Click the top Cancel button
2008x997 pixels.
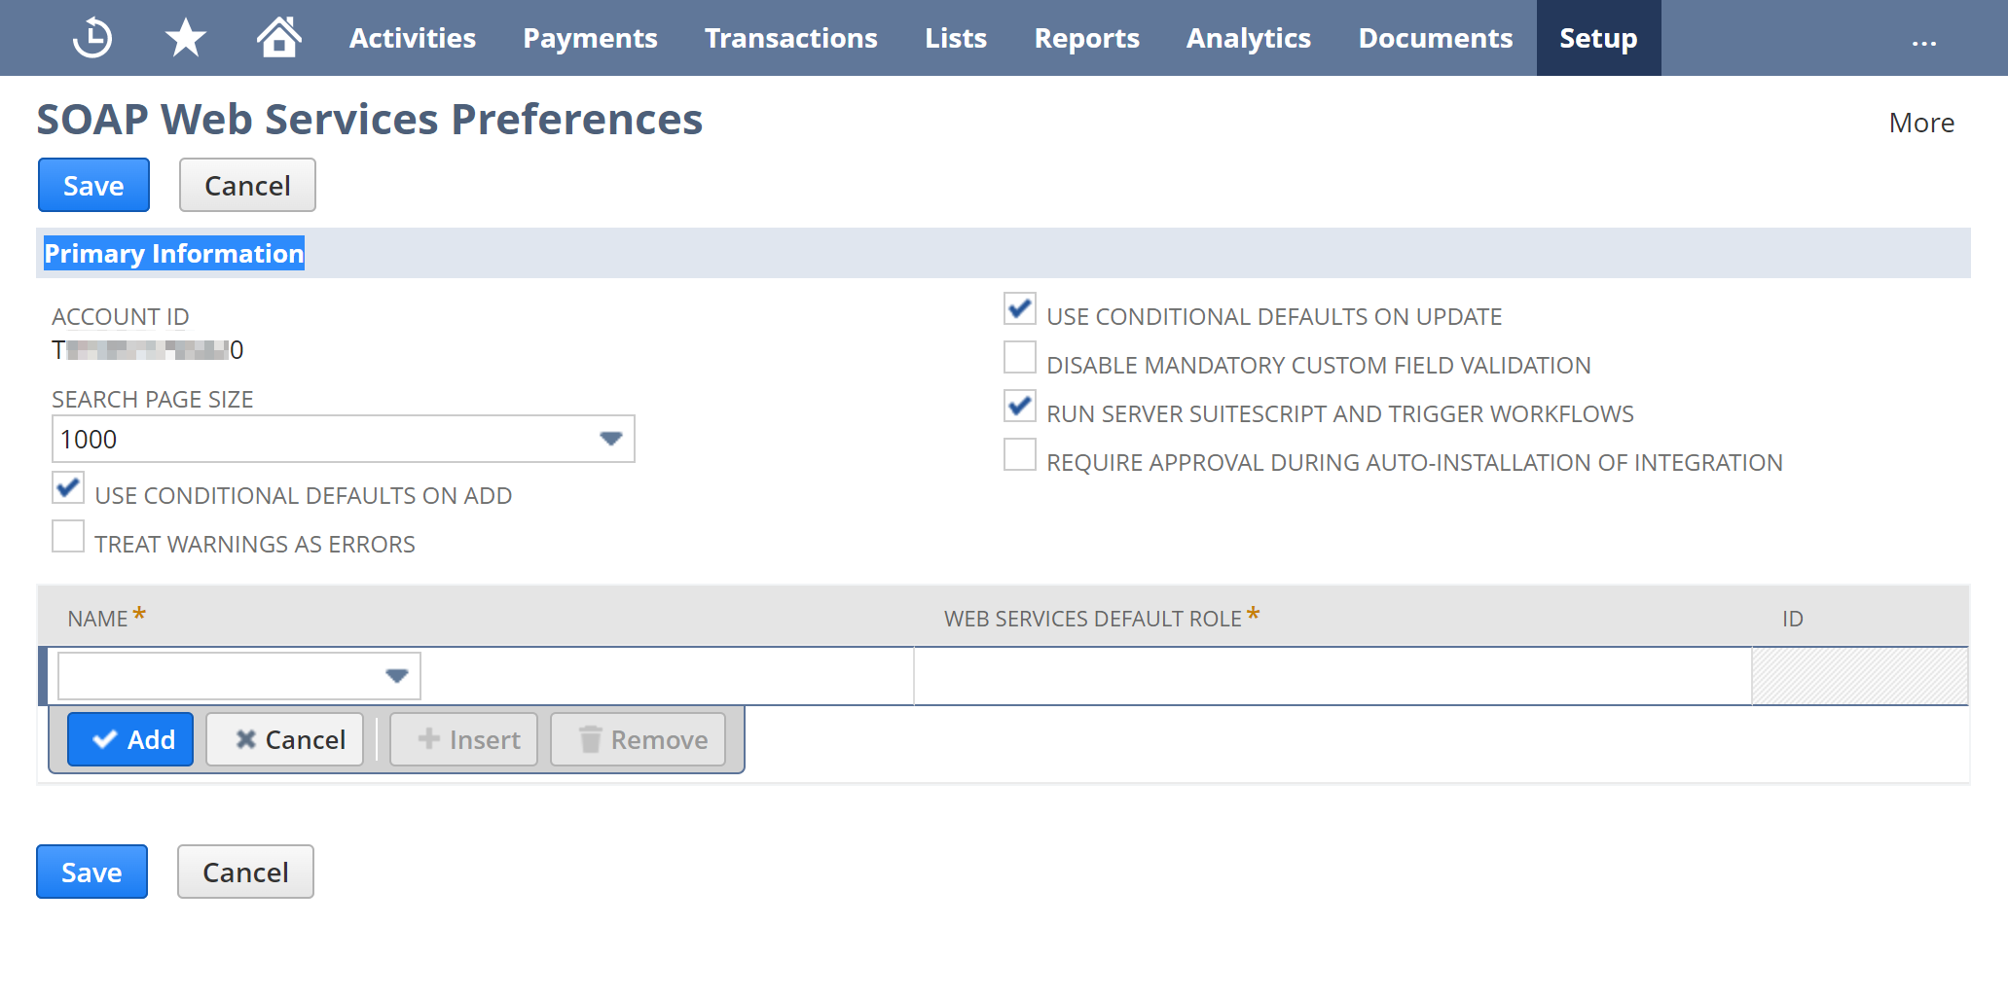point(247,185)
